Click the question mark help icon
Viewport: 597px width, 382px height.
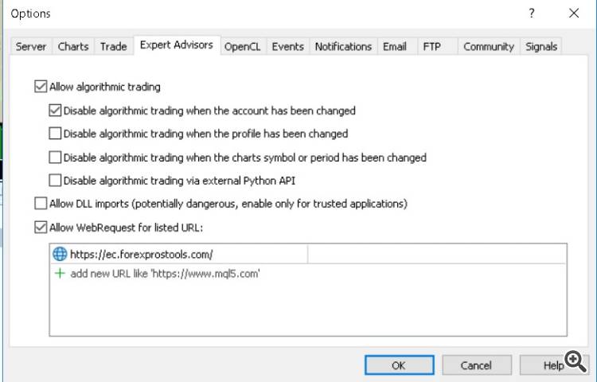click(x=531, y=14)
